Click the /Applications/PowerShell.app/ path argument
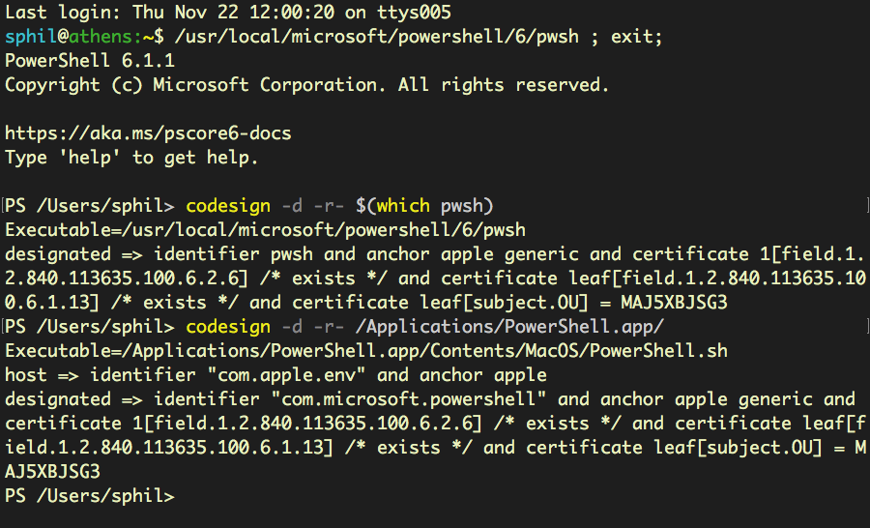The width and height of the screenshot is (870, 528). 509,327
